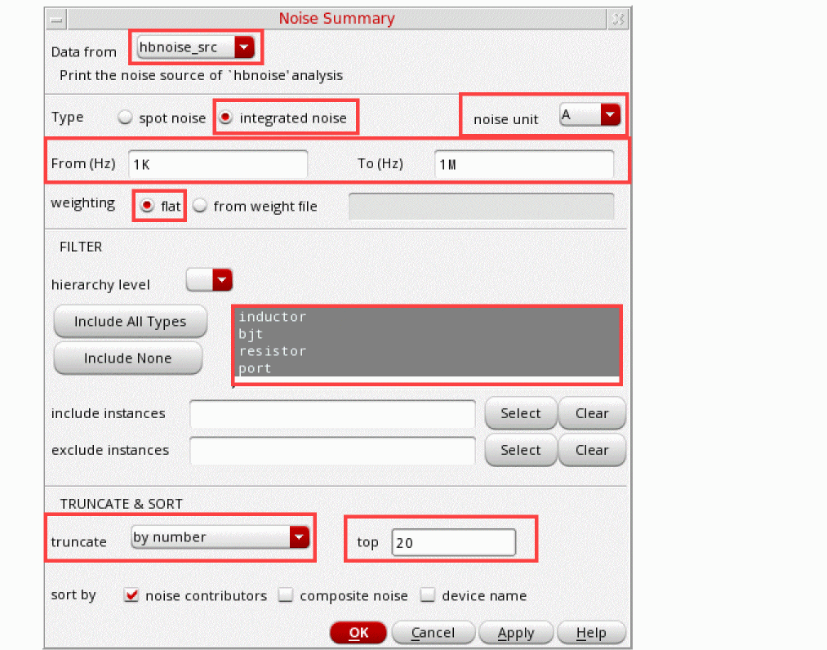Toggle noise contributors sort checkbox

click(x=131, y=595)
